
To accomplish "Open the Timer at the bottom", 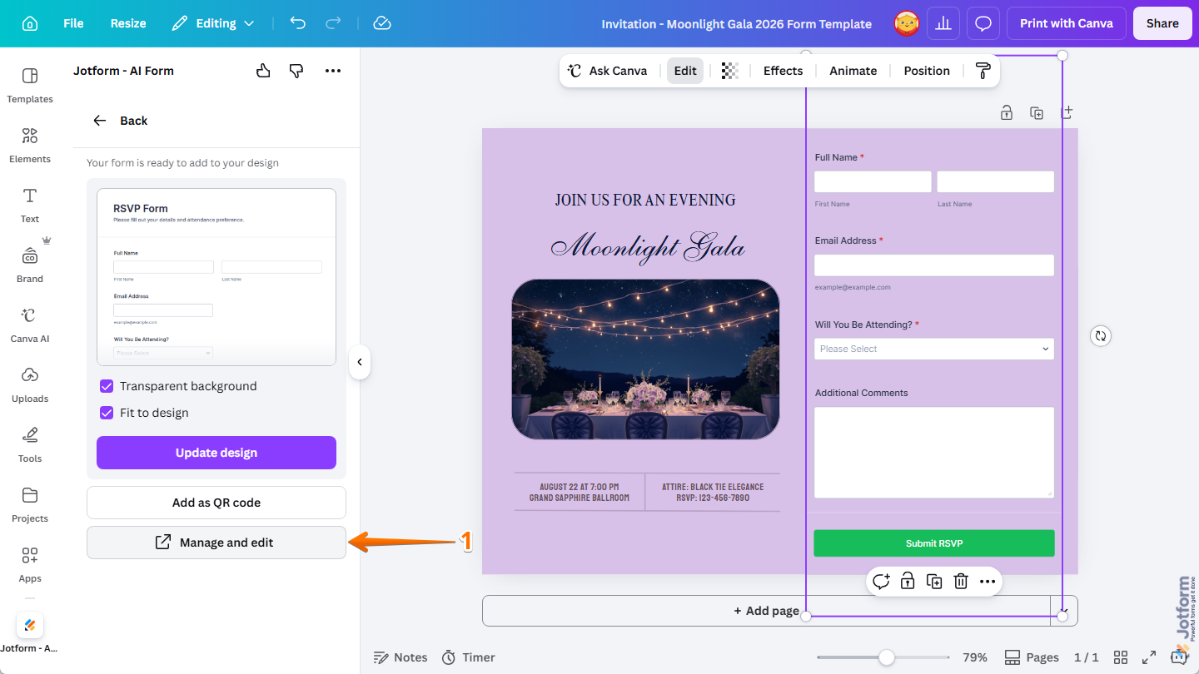I will pos(468,657).
